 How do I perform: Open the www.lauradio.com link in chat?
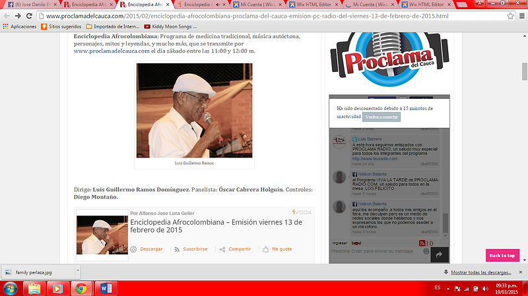click(x=375, y=158)
